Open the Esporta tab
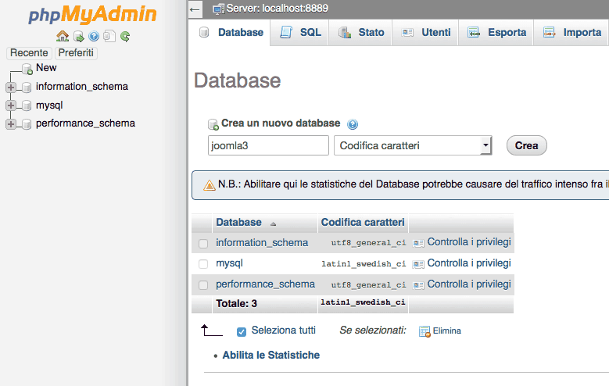609x386 pixels. [x=497, y=33]
